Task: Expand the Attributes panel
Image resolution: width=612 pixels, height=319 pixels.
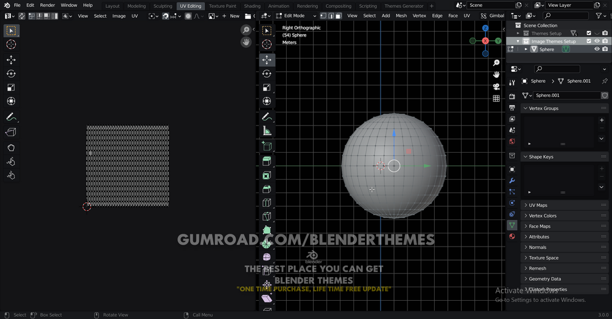Action: coord(565,237)
